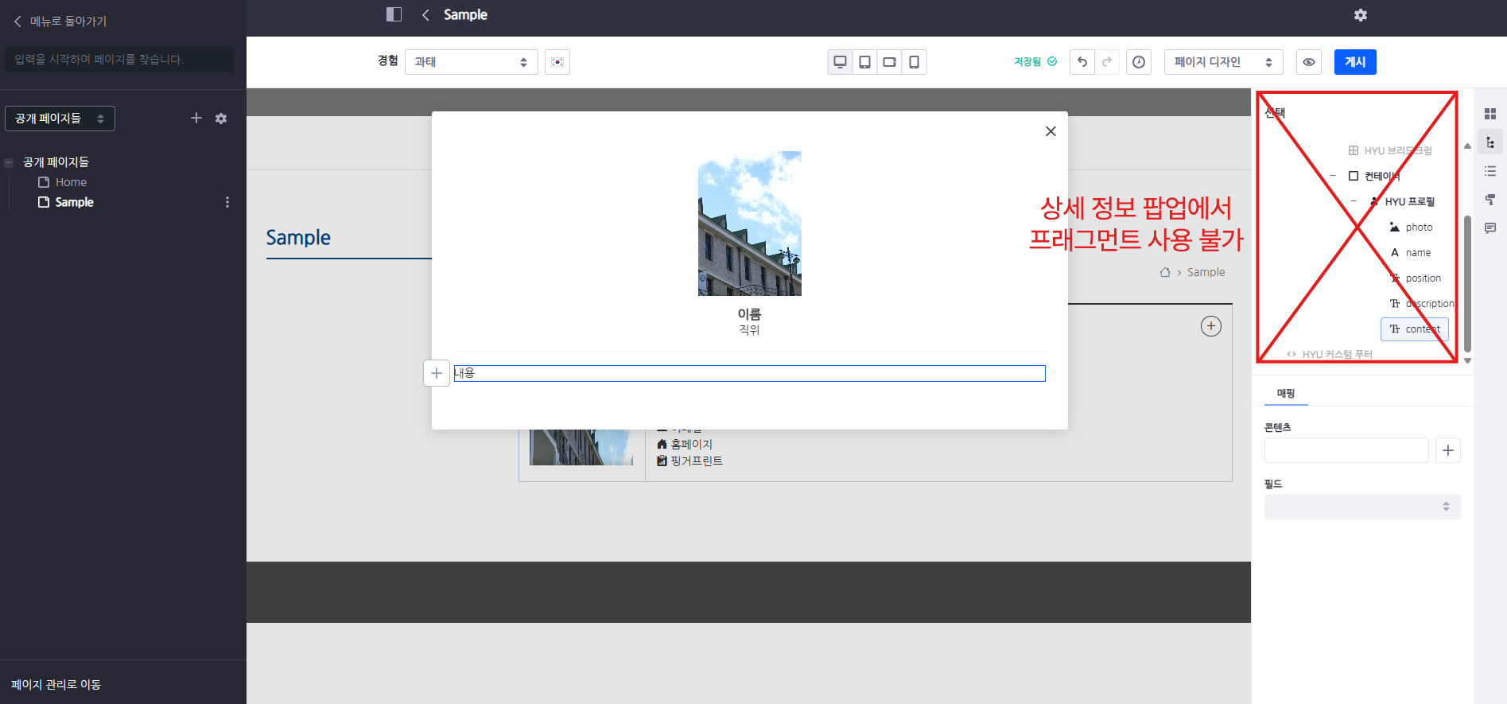The width and height of the screenshot is (1507, 704).
Task: Toggle the product menu sidebar icon
Action: 394,14
